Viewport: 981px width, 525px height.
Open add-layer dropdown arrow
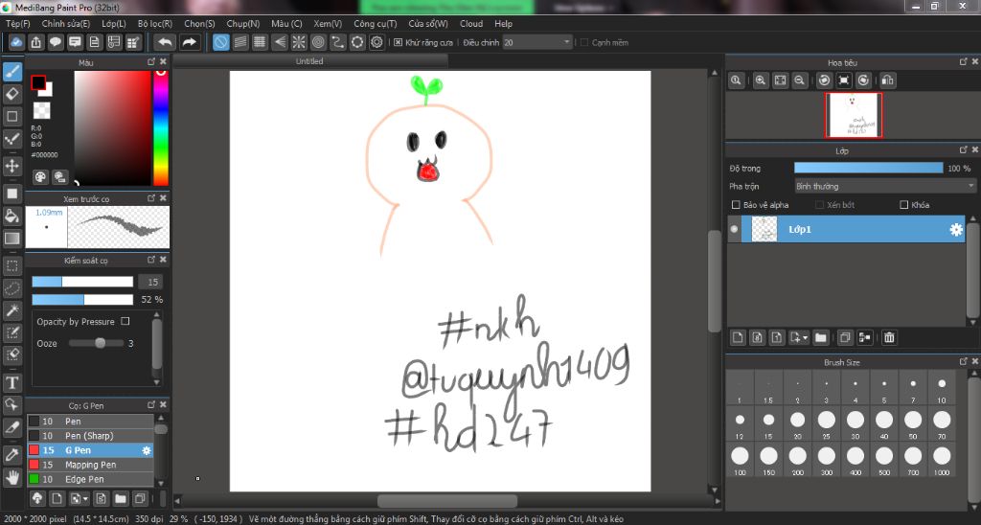point(805,338)
